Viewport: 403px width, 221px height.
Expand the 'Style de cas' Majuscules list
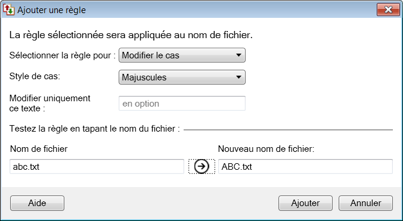click(182, 77)
